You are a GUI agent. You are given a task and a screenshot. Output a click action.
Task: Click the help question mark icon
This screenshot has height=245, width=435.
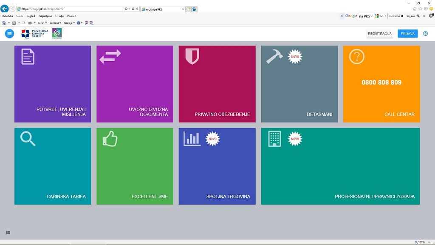coord(425,34)
